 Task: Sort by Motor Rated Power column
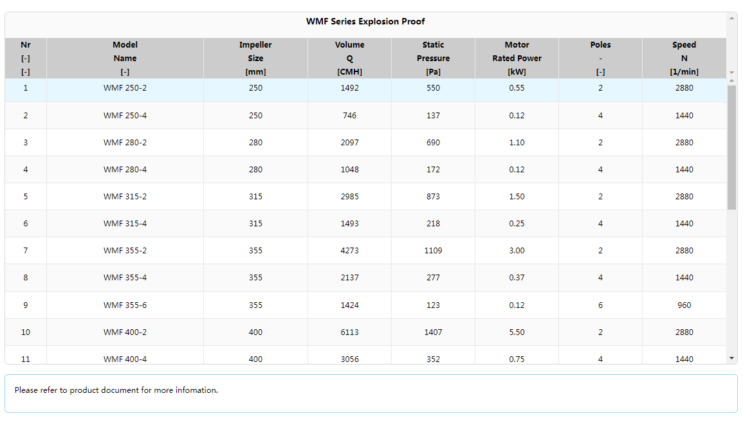pyautogui.click(x=517, y=58)
